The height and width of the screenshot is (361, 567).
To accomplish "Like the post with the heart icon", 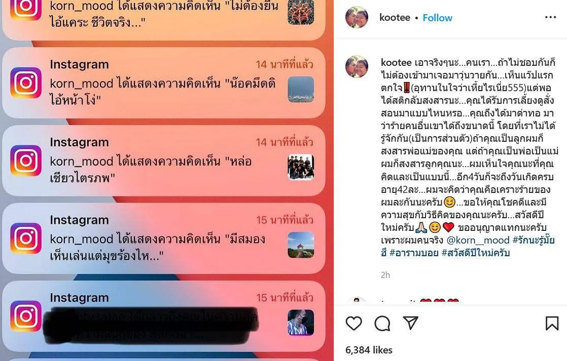I will (x=353, y=323).
